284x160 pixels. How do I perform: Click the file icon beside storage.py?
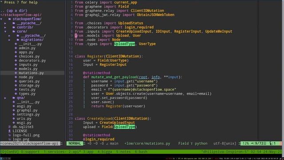(16, 85)
